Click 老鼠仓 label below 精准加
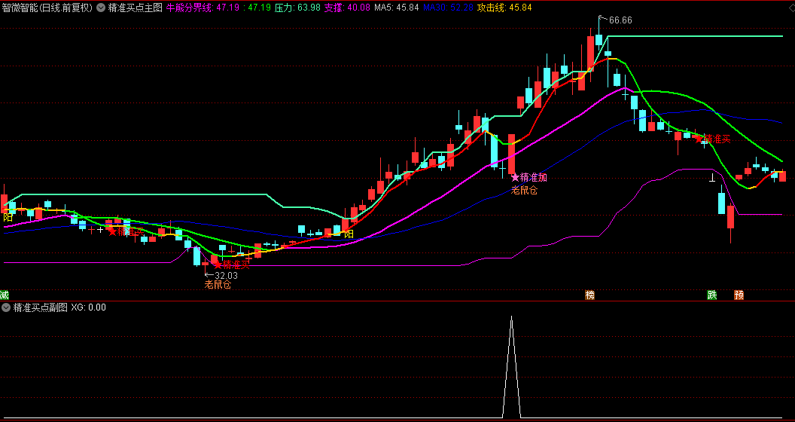Screen dimensions: 795x422 click(x=524, y=191)
